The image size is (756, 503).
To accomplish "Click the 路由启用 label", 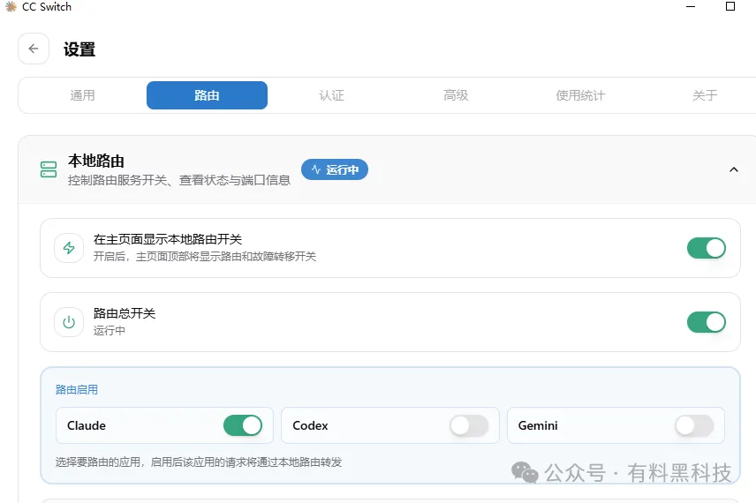I will pos(77,390).
